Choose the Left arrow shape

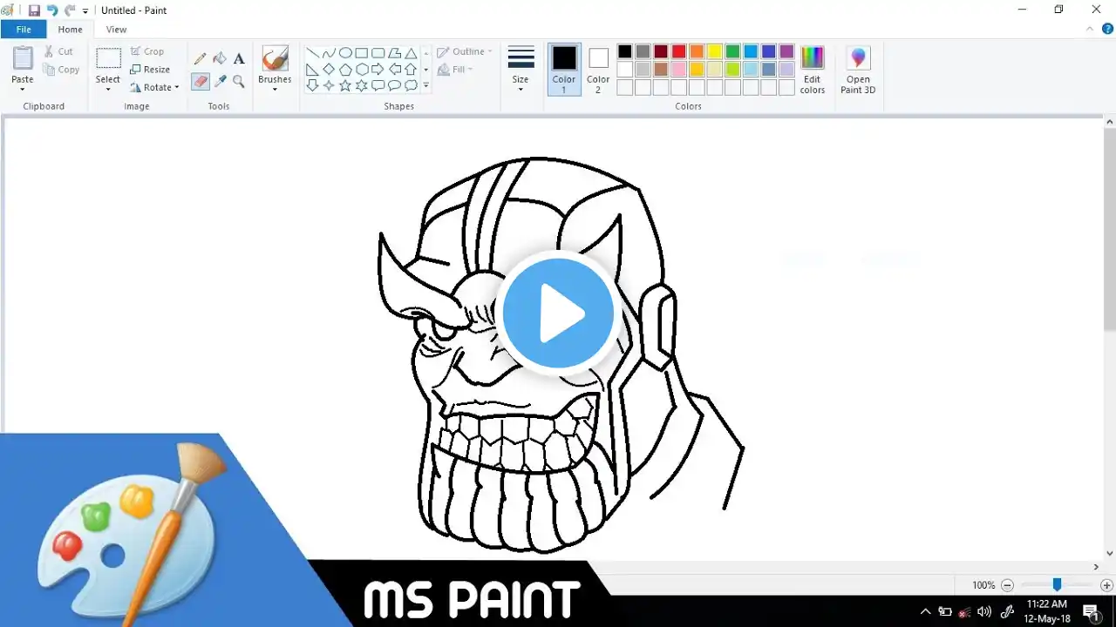coord(395,70)
